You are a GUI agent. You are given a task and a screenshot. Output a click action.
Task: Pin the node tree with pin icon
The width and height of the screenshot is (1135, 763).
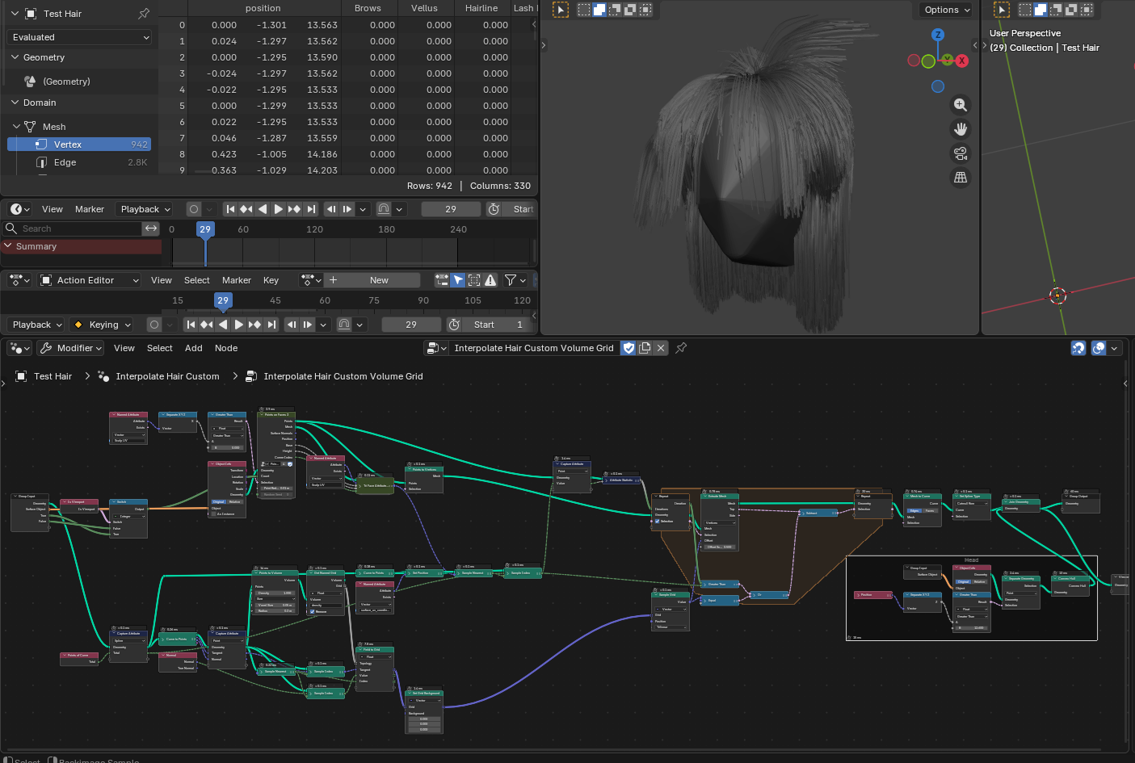[x=681, y=348]
